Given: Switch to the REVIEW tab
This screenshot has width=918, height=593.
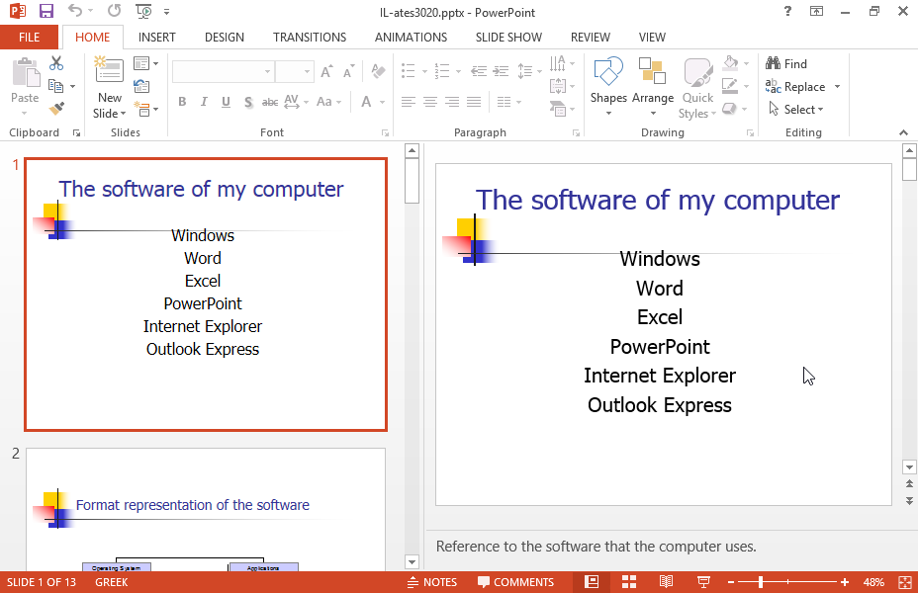Looking at the screenshot, I should [591, 38].
